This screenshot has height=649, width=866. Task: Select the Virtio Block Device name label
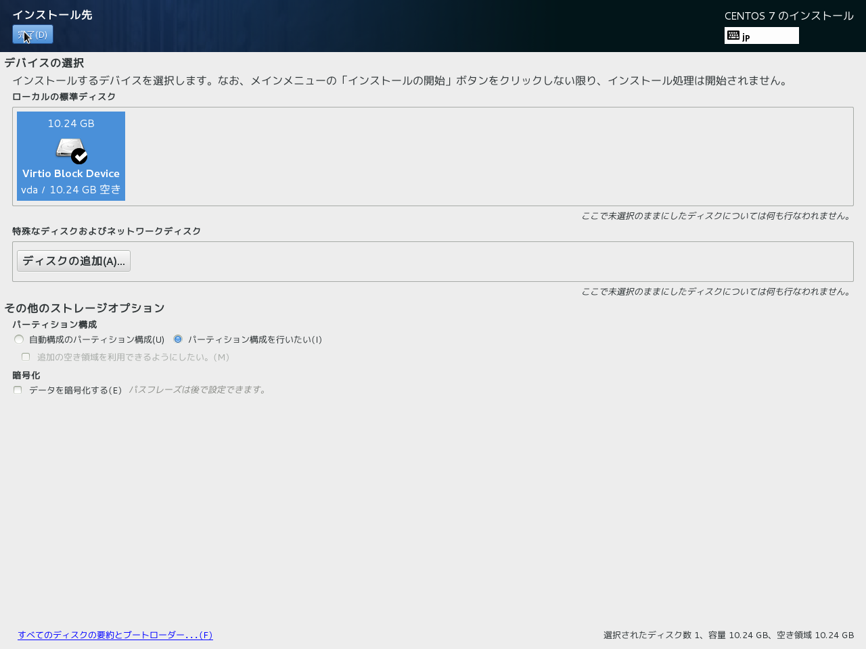point(71,174)
